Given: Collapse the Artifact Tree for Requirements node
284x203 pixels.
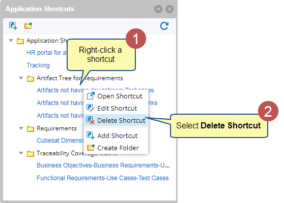Looking at the screenshot, I should pyautogui.click(x=21, y=78).
